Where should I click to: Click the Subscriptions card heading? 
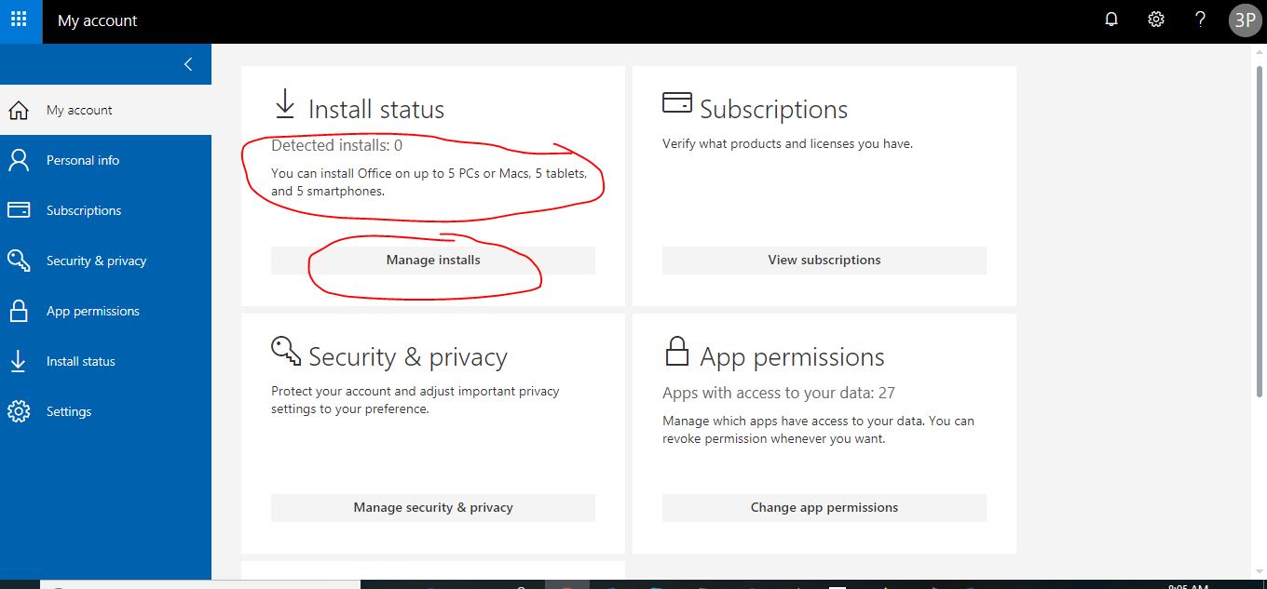(x=773, y=110)
